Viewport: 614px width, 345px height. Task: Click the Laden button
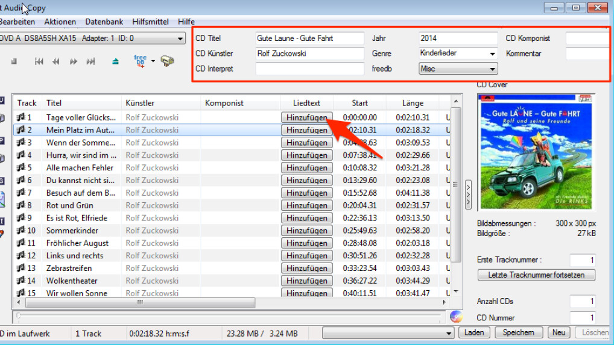[474, 332]
